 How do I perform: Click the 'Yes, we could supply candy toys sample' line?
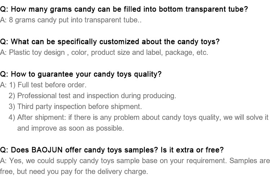point(135,161)
